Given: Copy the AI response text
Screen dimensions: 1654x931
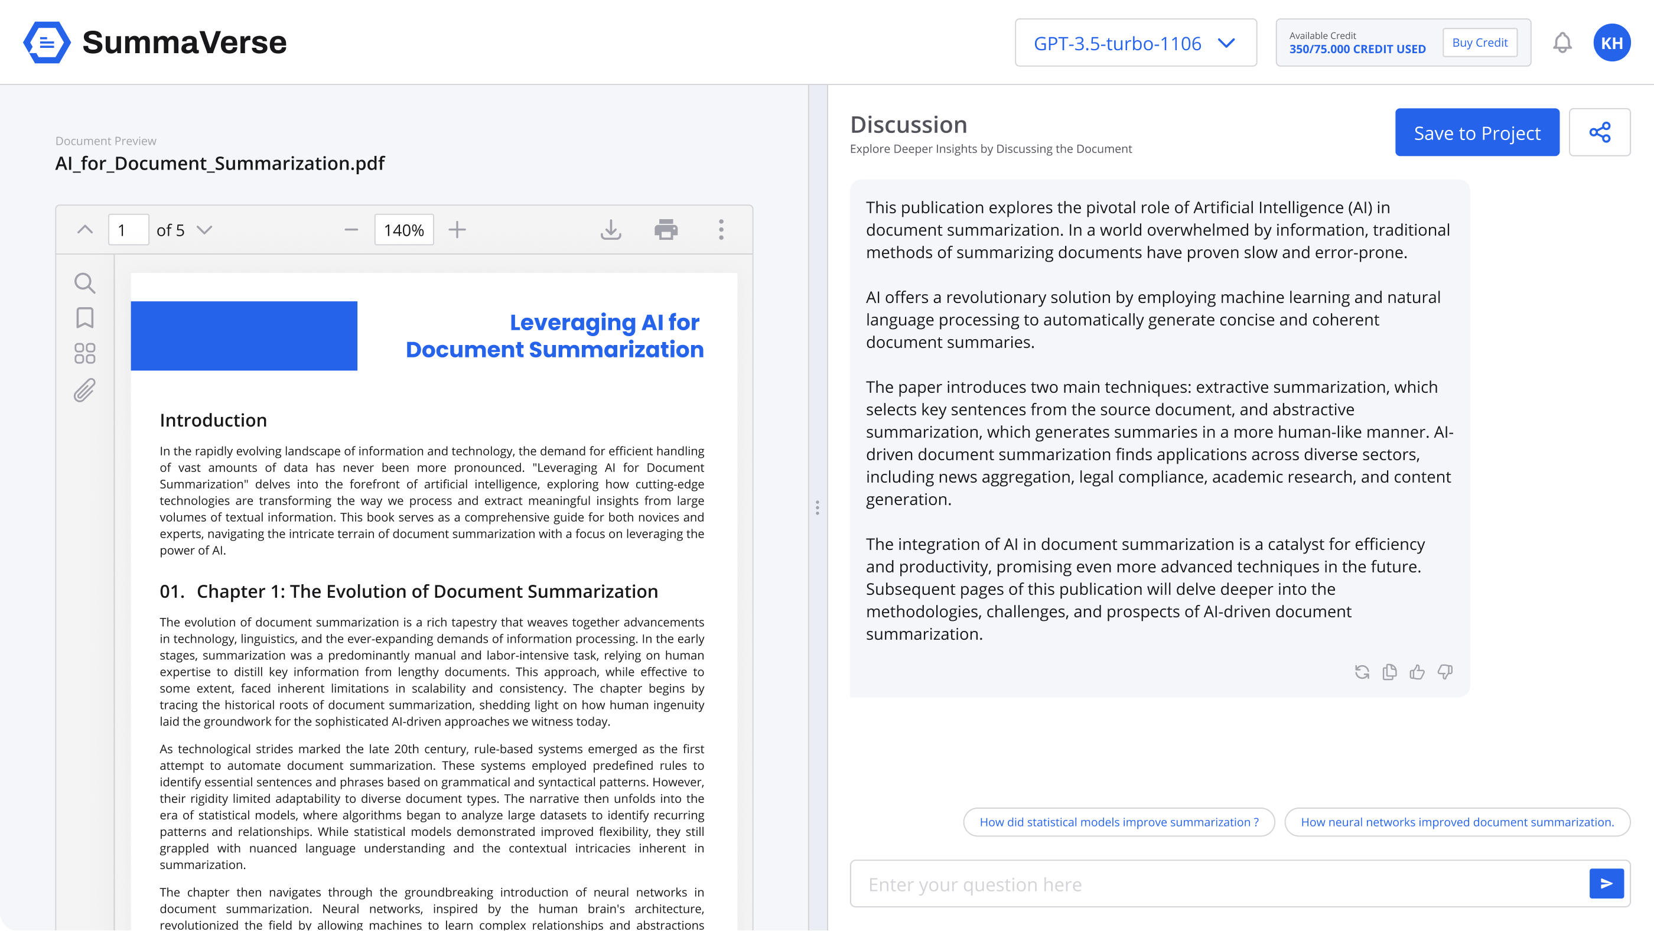Looking at the screenshot, I should pos(1389,672).
